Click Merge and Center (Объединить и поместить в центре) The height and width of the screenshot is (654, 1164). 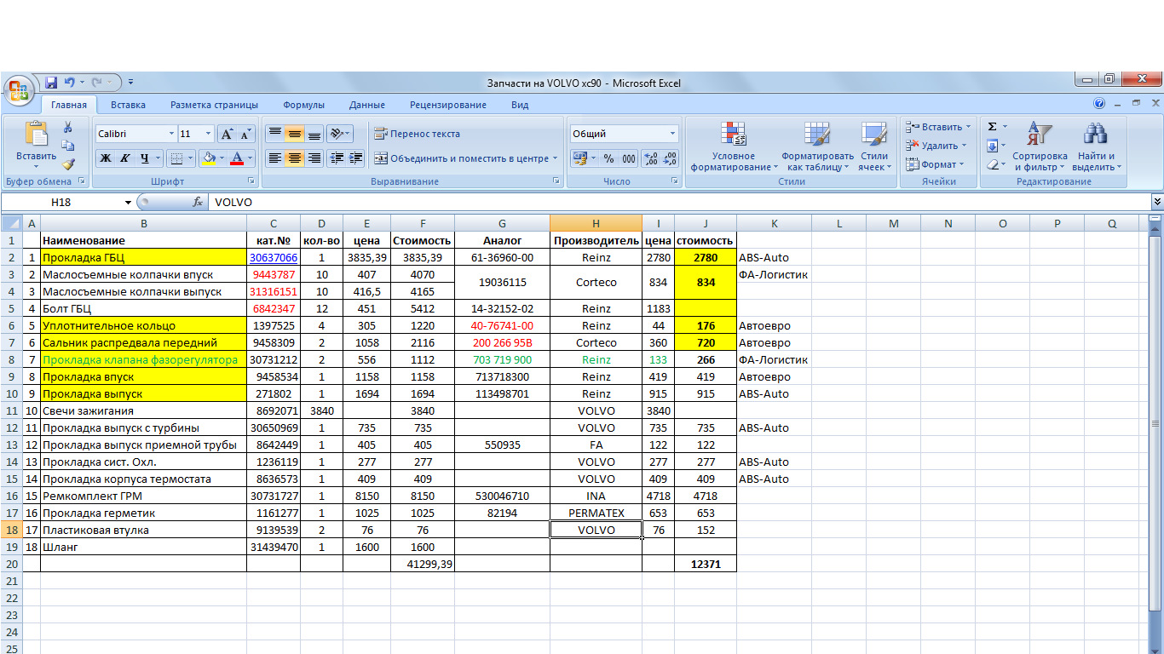point(460,158)
